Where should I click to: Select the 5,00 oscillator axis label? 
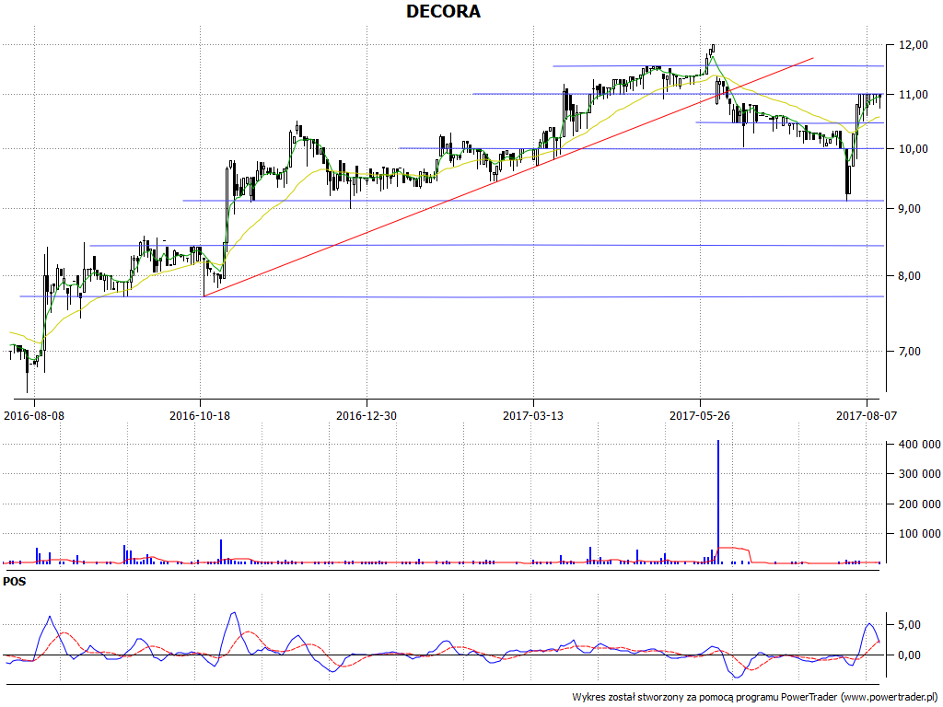(909, 625)
